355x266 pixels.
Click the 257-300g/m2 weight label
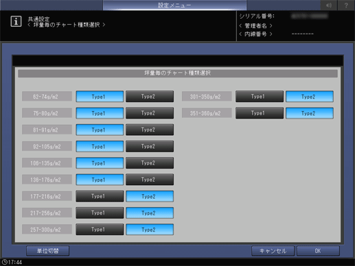tap(47, 229)
